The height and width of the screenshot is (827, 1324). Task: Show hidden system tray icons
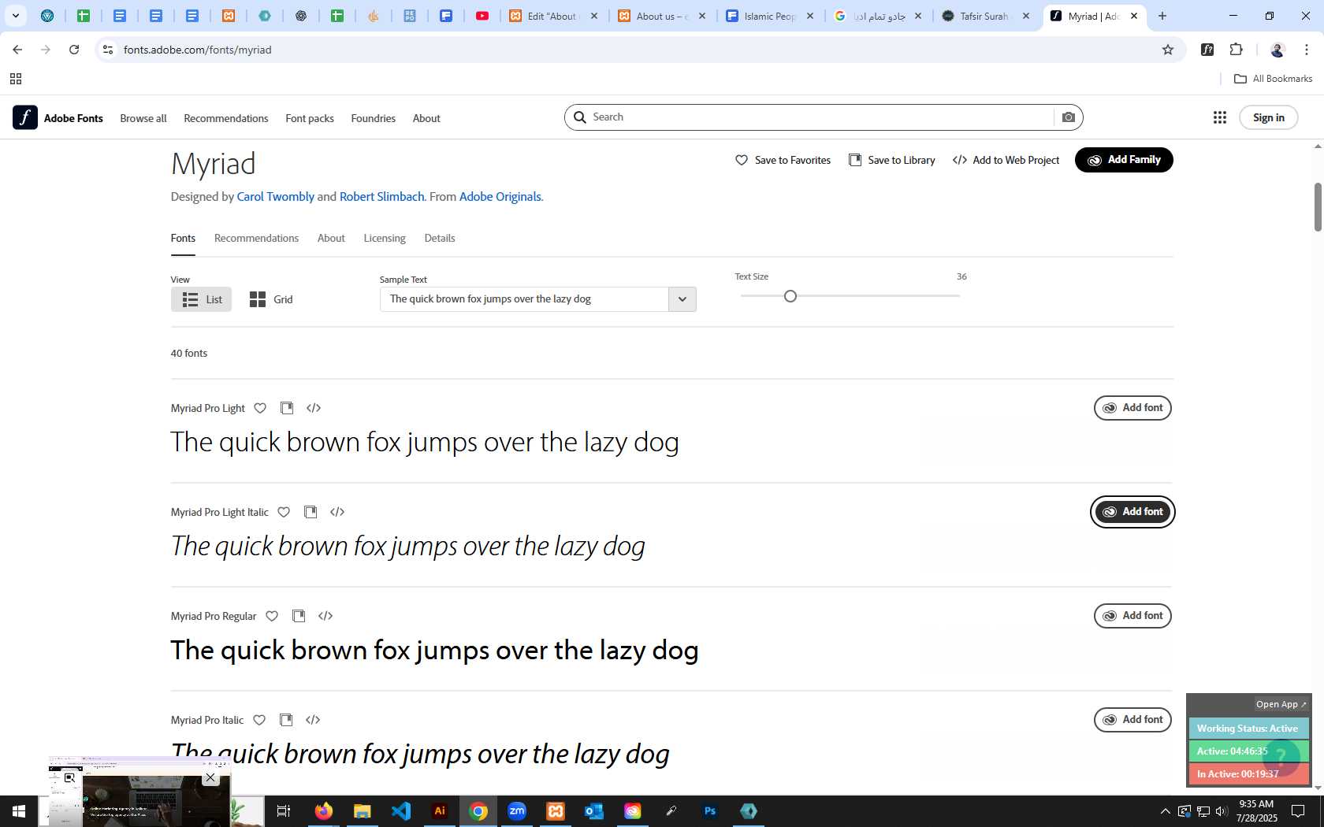(1165, 811)
